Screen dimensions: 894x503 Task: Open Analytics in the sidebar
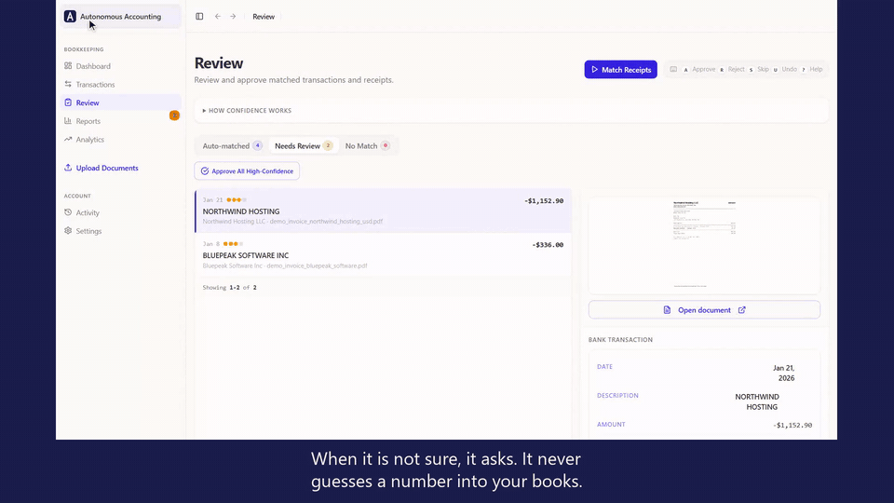point(121,139)
